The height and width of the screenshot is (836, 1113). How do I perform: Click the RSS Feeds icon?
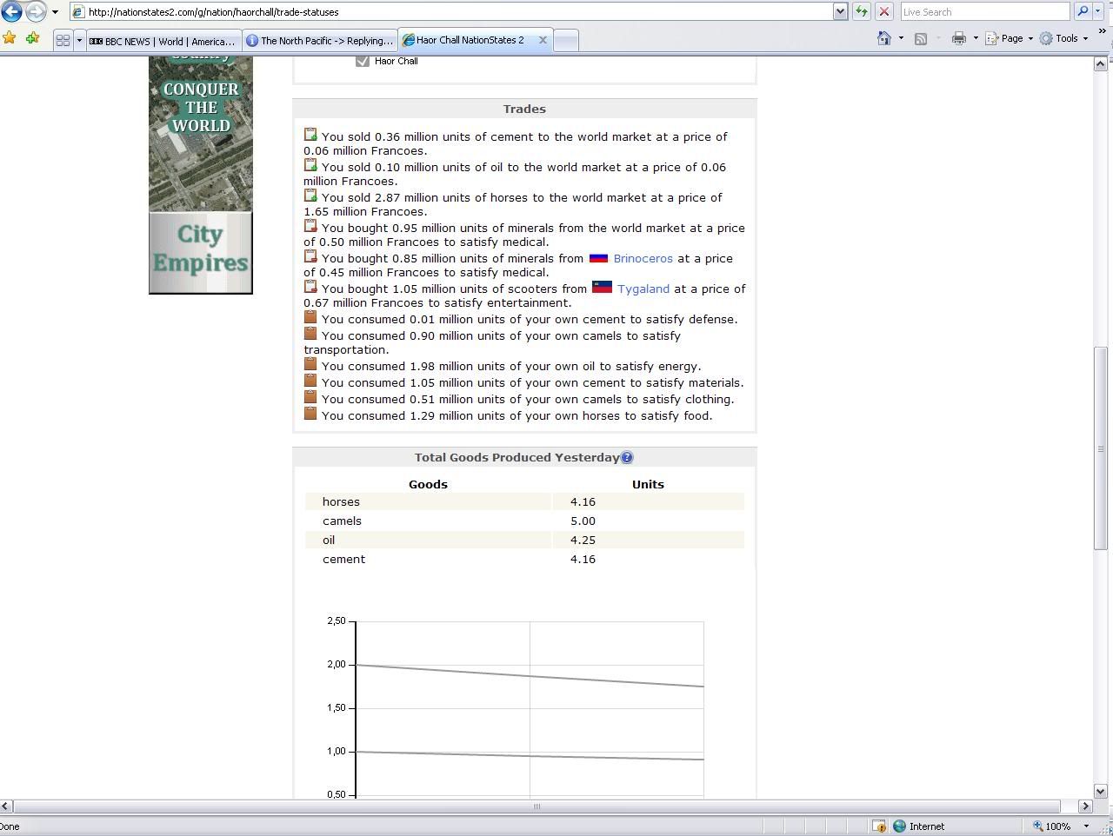pos(921,38)
